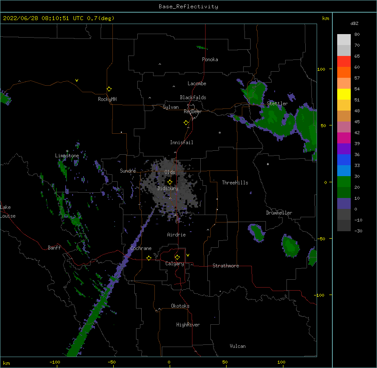This screenshot has height=368, width=377.
Task: Click the Lacombe label
Action: tap(197, 83)
